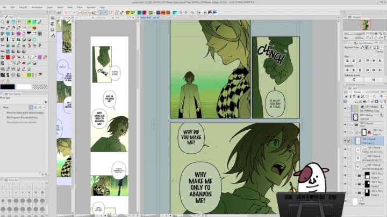Open the Window menu
Screen dimensions: 387x217
91,7
